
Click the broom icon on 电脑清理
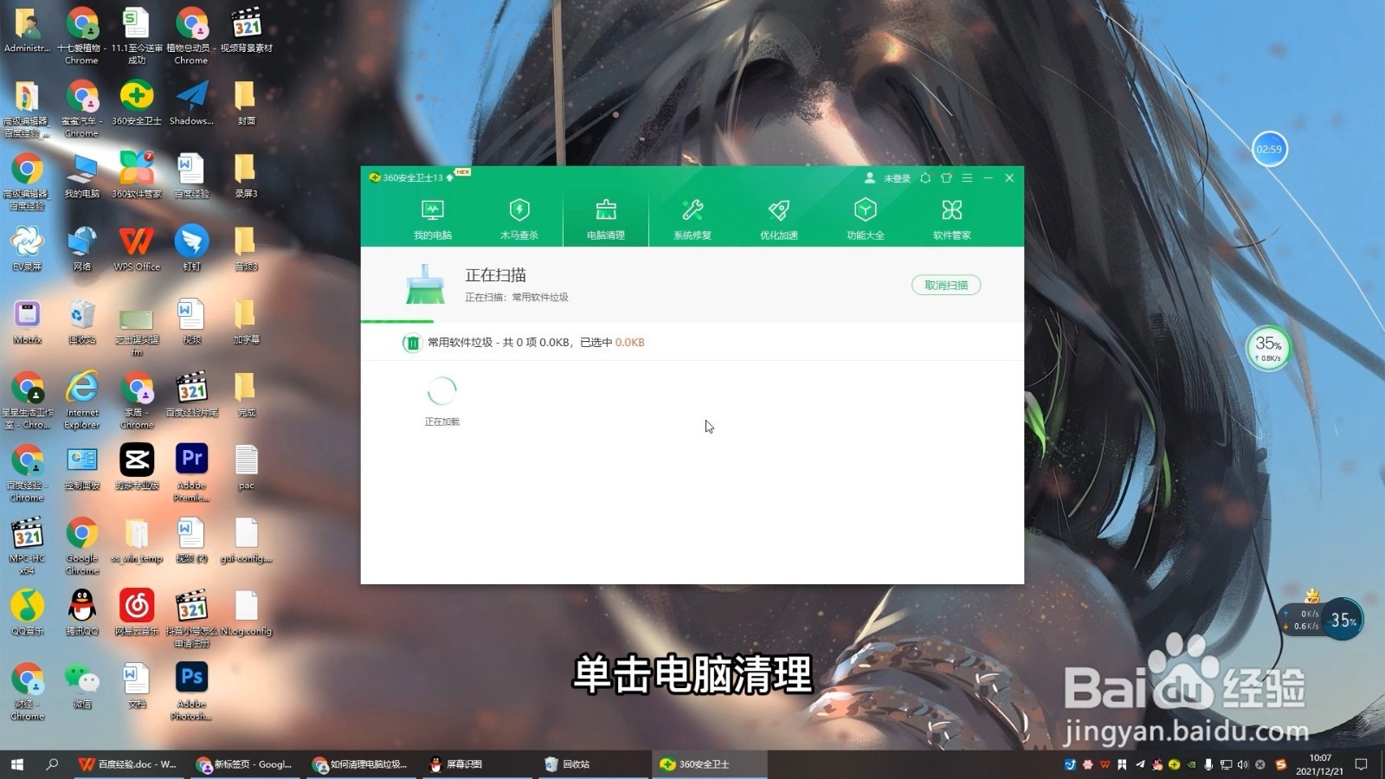[x=606, y=209]
